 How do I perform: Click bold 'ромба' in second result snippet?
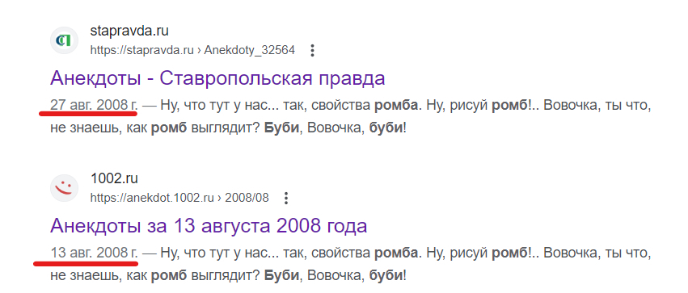point(396,253)
